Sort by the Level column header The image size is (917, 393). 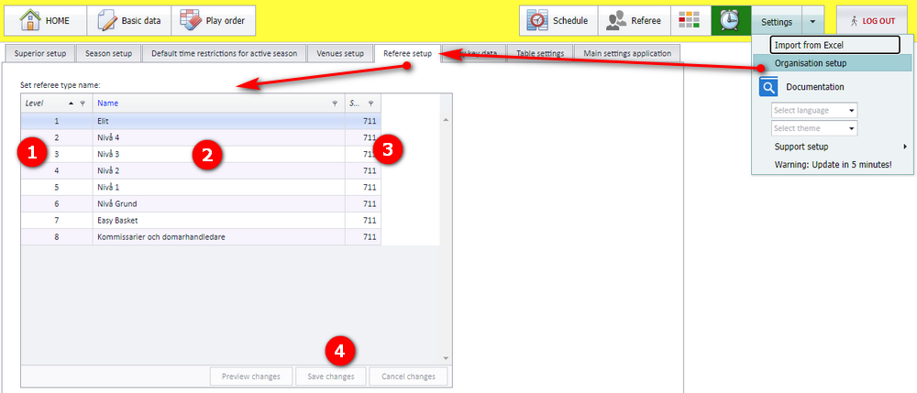tap(56, 104)
